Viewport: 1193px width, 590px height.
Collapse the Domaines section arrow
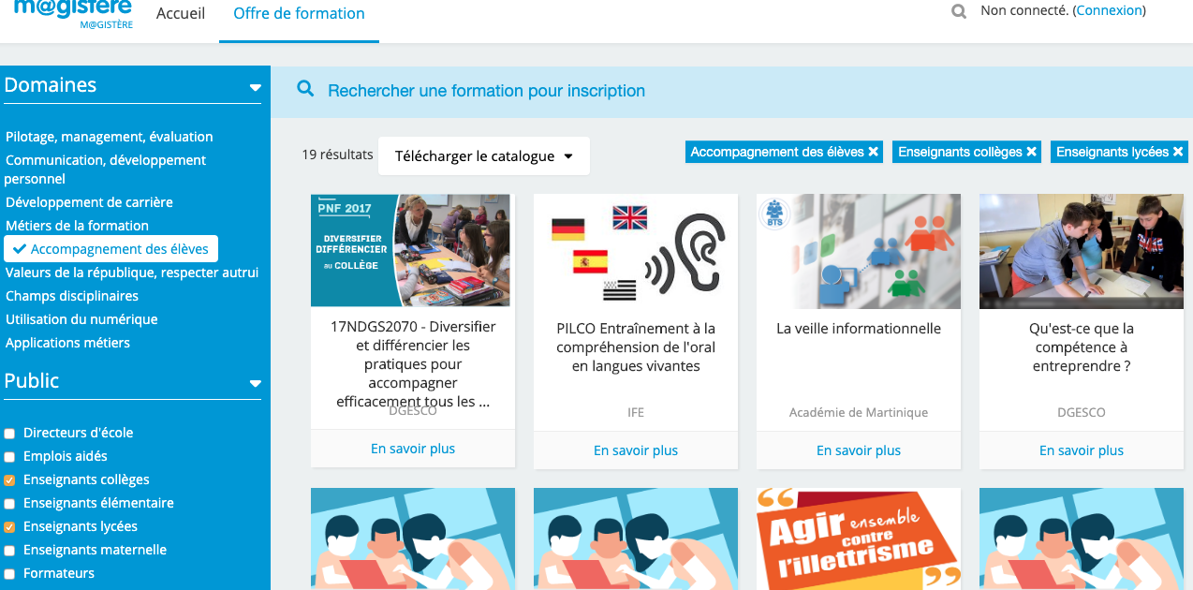click(x=255, y=87)
